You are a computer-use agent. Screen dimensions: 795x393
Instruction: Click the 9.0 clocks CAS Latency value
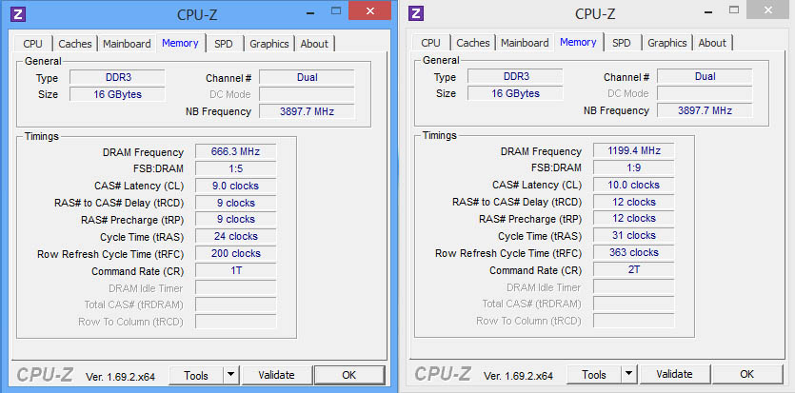[236, 186]
